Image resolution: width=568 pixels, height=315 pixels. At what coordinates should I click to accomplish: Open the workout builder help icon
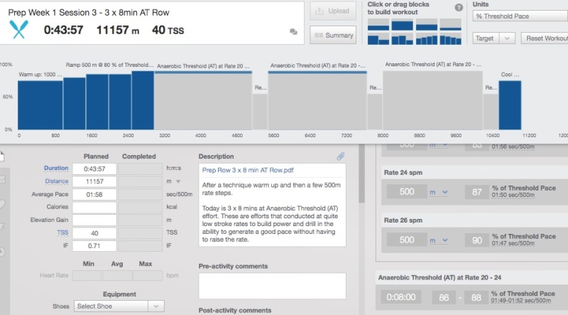459,7
